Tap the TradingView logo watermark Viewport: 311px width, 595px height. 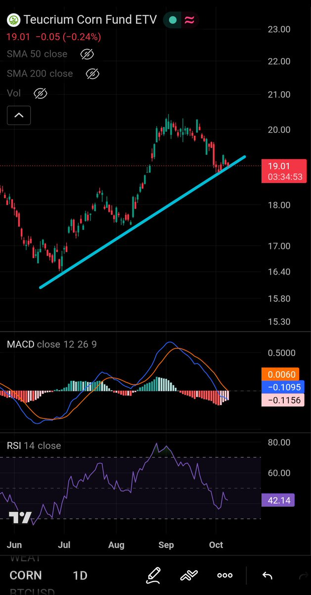pos(20,518)
